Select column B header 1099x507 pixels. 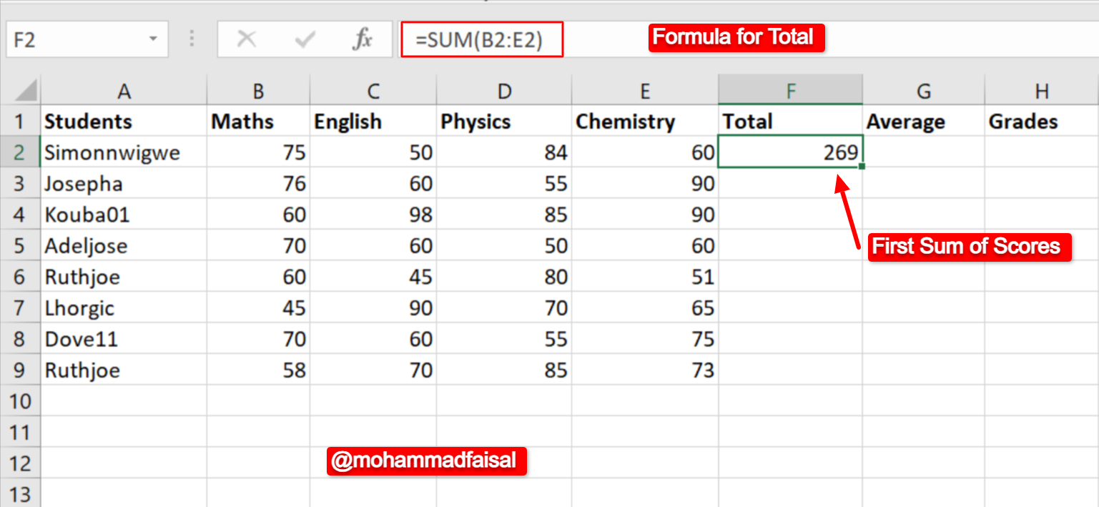coord(259,91)
